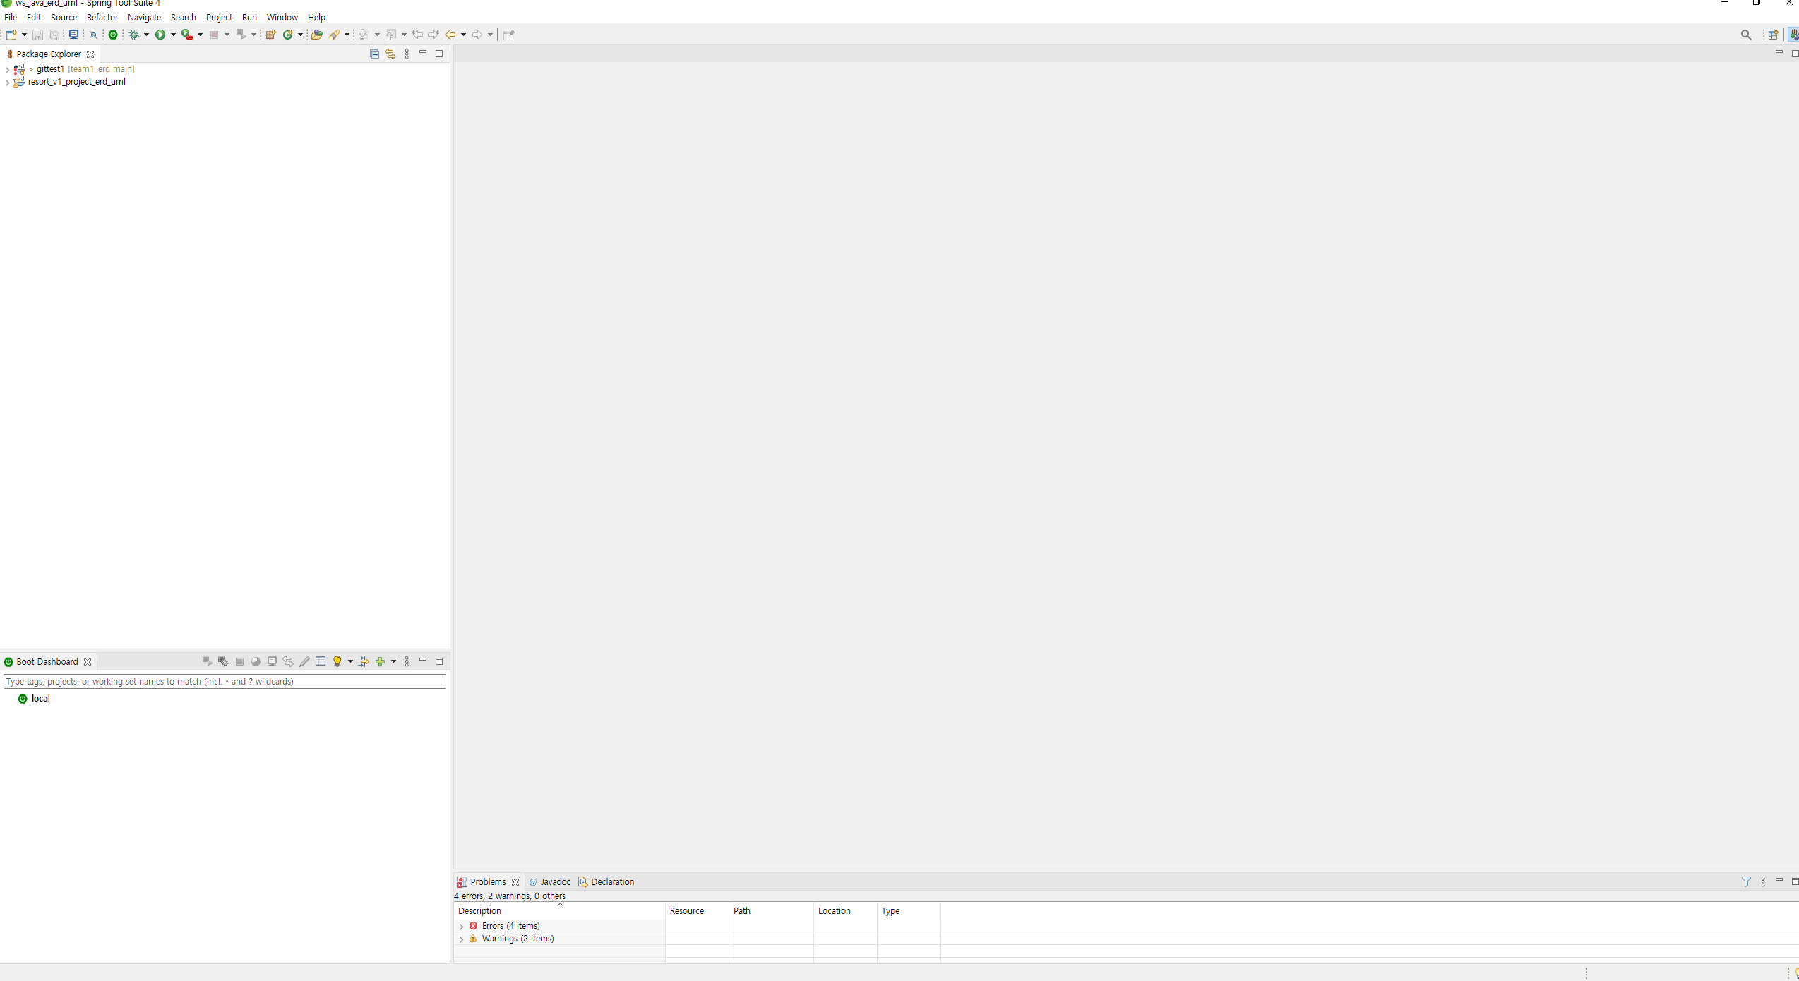Switch to the Javadoc tab
The width and height of the screenshot is (1799, 981).
pos(555,881)
